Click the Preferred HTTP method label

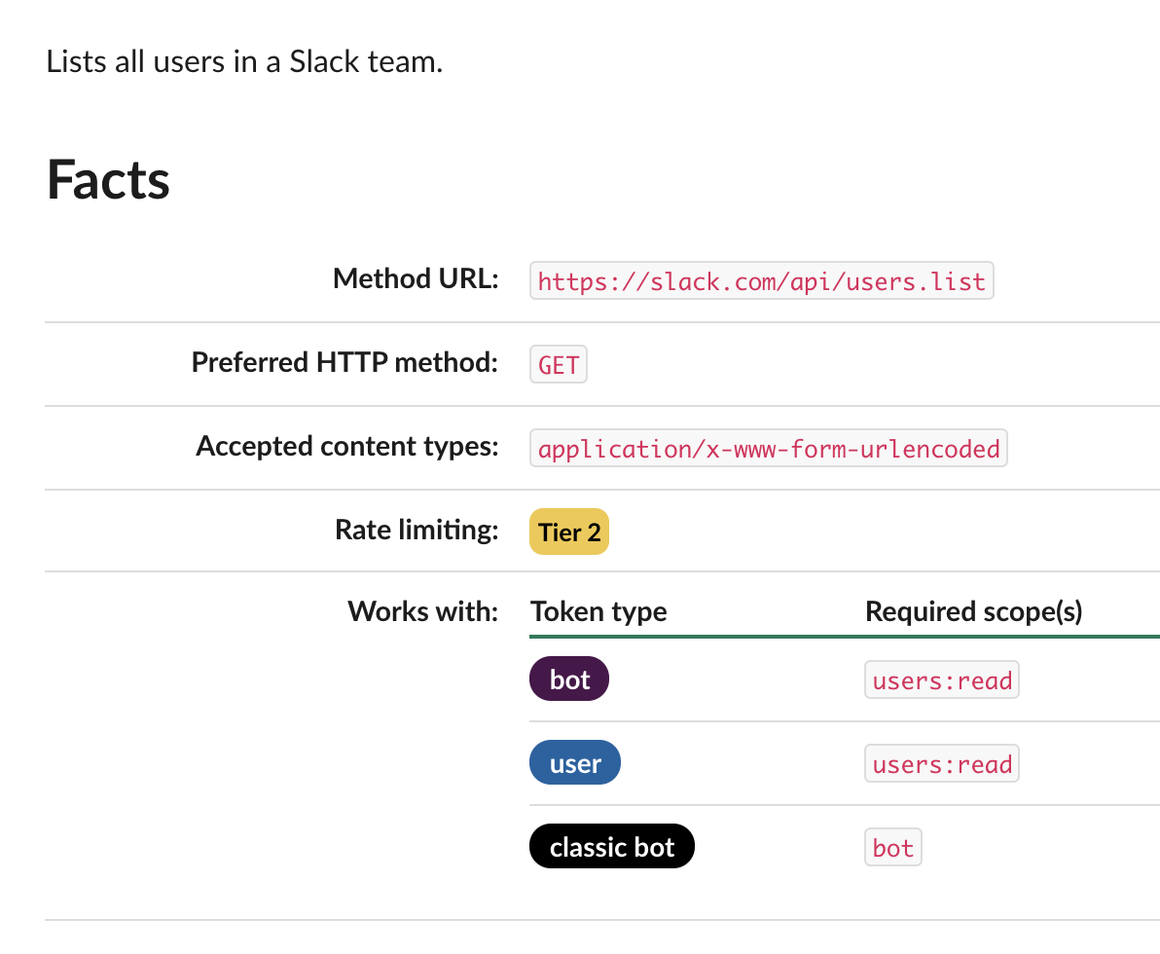coord(344,363)
